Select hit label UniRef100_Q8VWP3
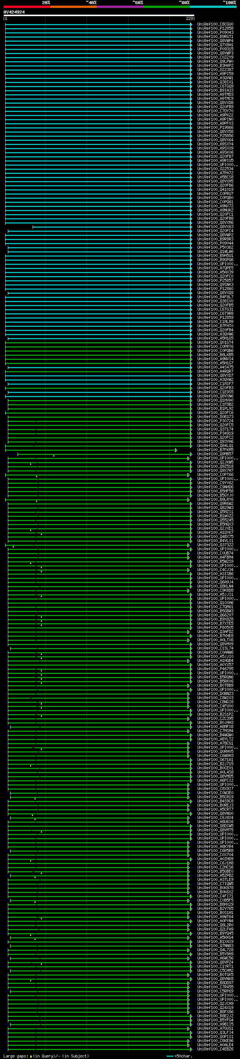 point(215,53)
